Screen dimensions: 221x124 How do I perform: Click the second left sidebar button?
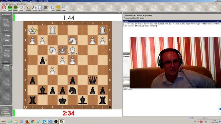coord(6,20)
